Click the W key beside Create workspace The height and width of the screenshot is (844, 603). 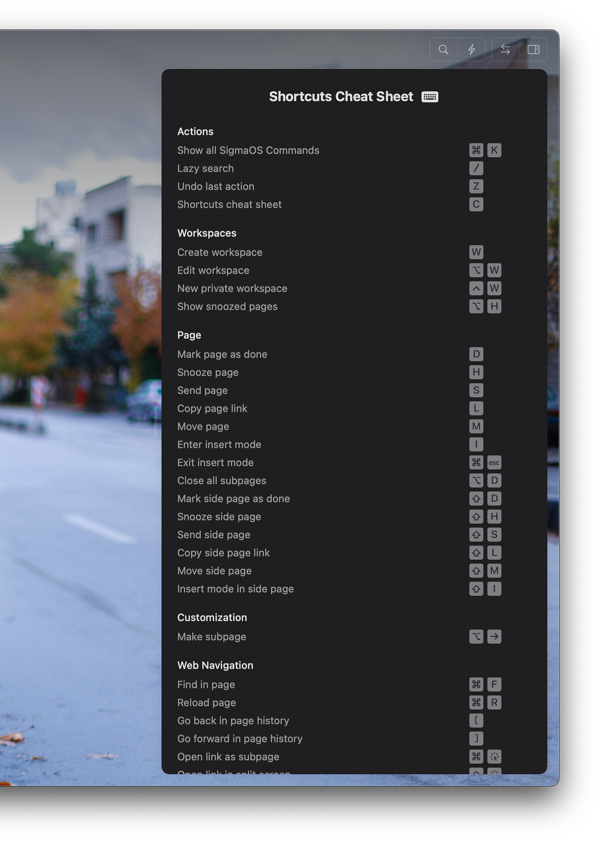[x=476, y=252]
